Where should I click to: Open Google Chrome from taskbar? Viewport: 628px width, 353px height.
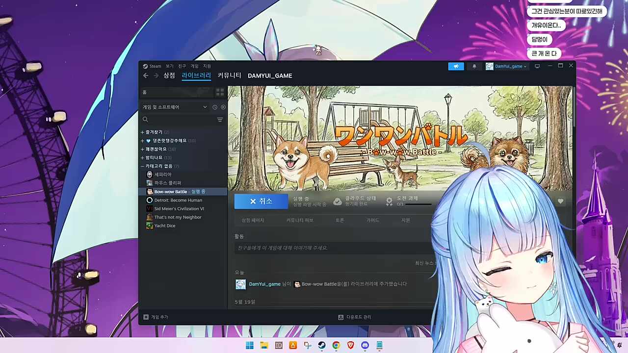336,345
